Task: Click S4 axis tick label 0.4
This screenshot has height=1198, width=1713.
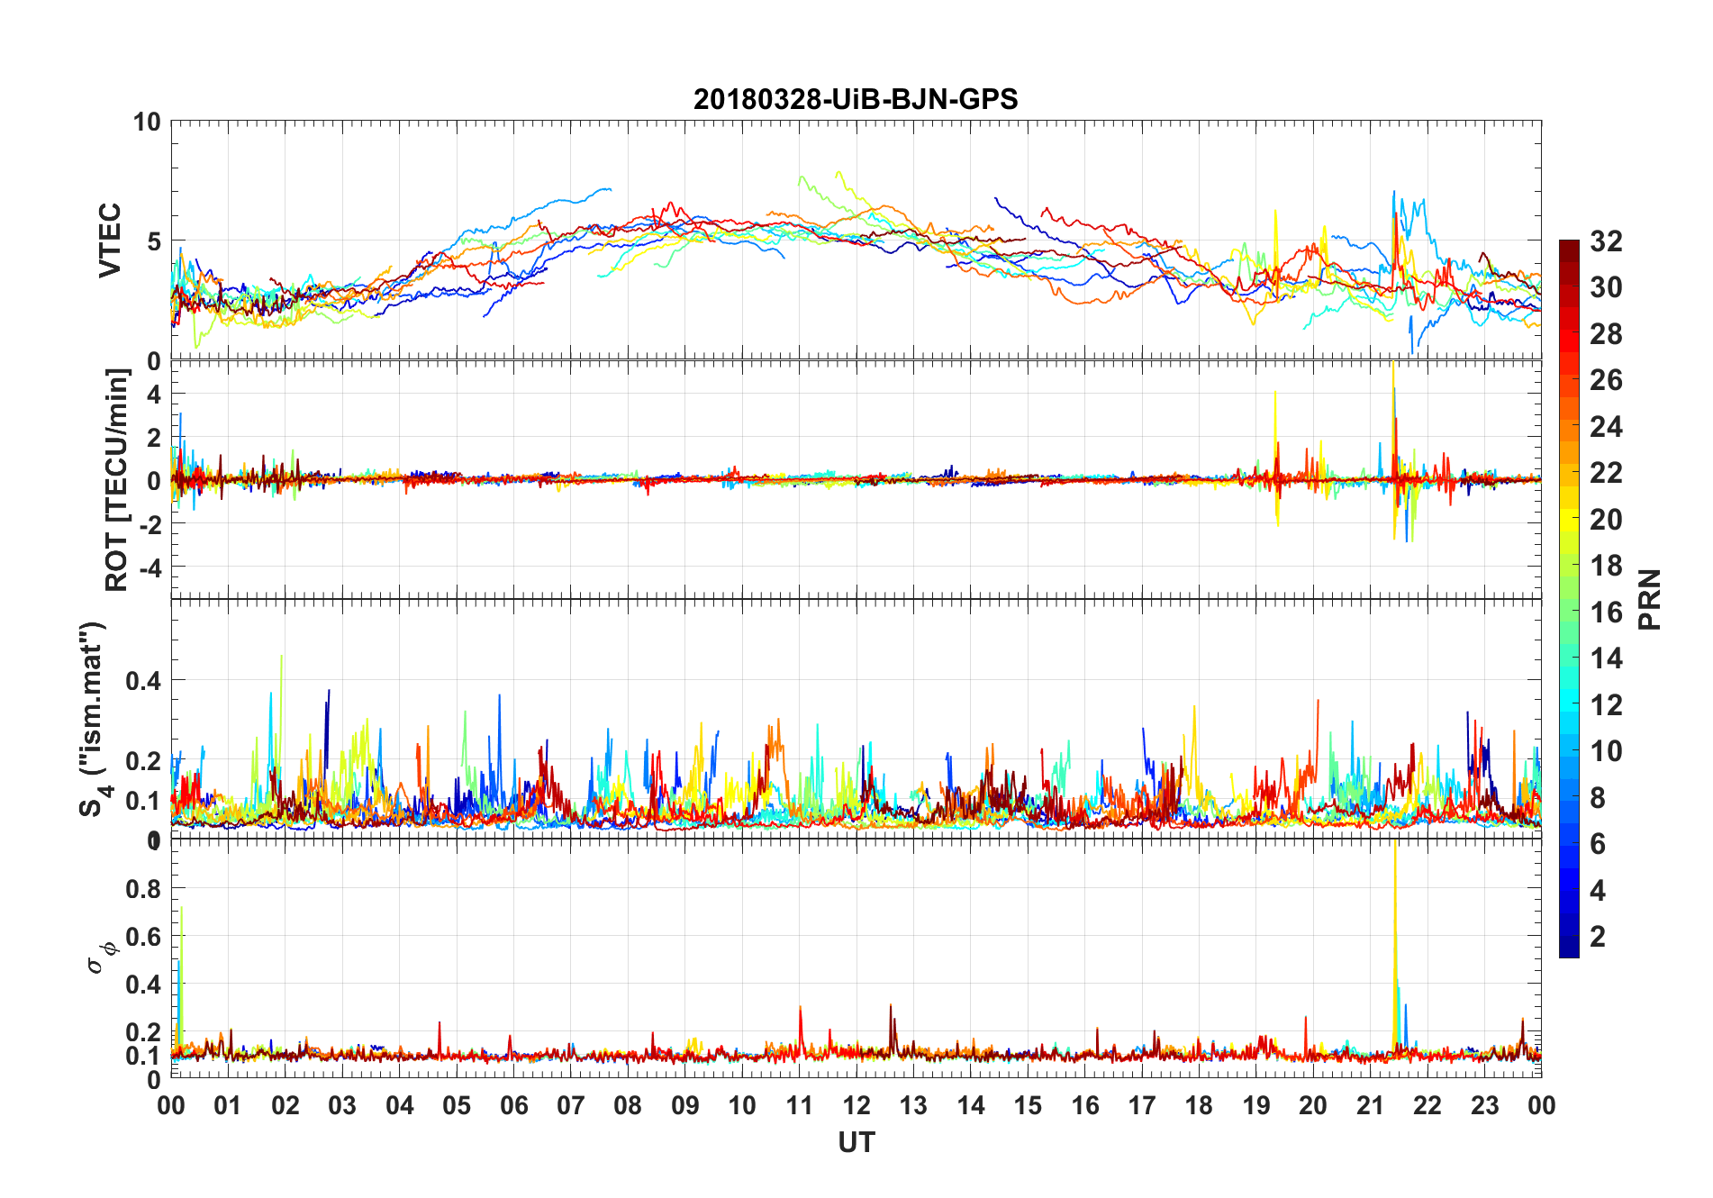Action: (144, 681)
